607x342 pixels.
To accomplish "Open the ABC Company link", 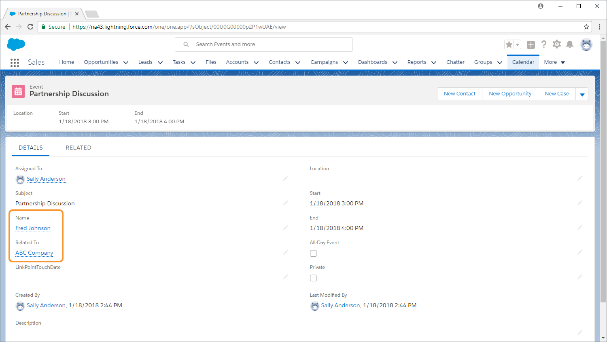I will 34,253.
